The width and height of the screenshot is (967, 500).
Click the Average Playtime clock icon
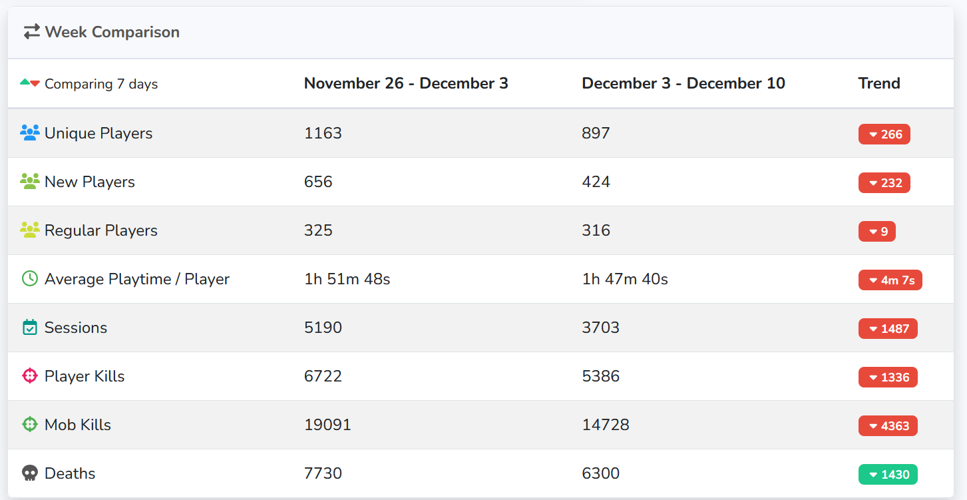tap(30, 279)
